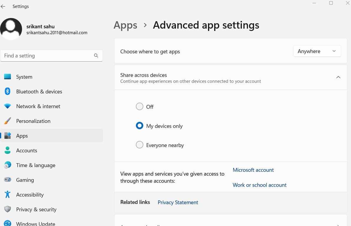Image resolution: width=351 pixels, height=226 pixels.
Task: Click the Privacy & security shield icon
Action: click(8, 209)
